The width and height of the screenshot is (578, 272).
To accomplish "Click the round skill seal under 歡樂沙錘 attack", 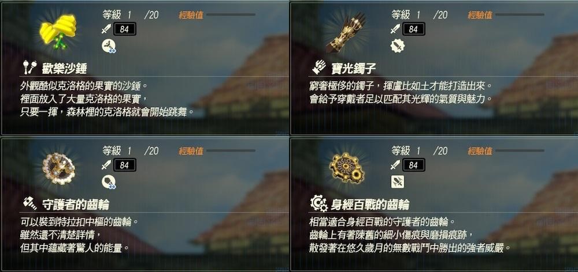I will click(x=109, y=46).
